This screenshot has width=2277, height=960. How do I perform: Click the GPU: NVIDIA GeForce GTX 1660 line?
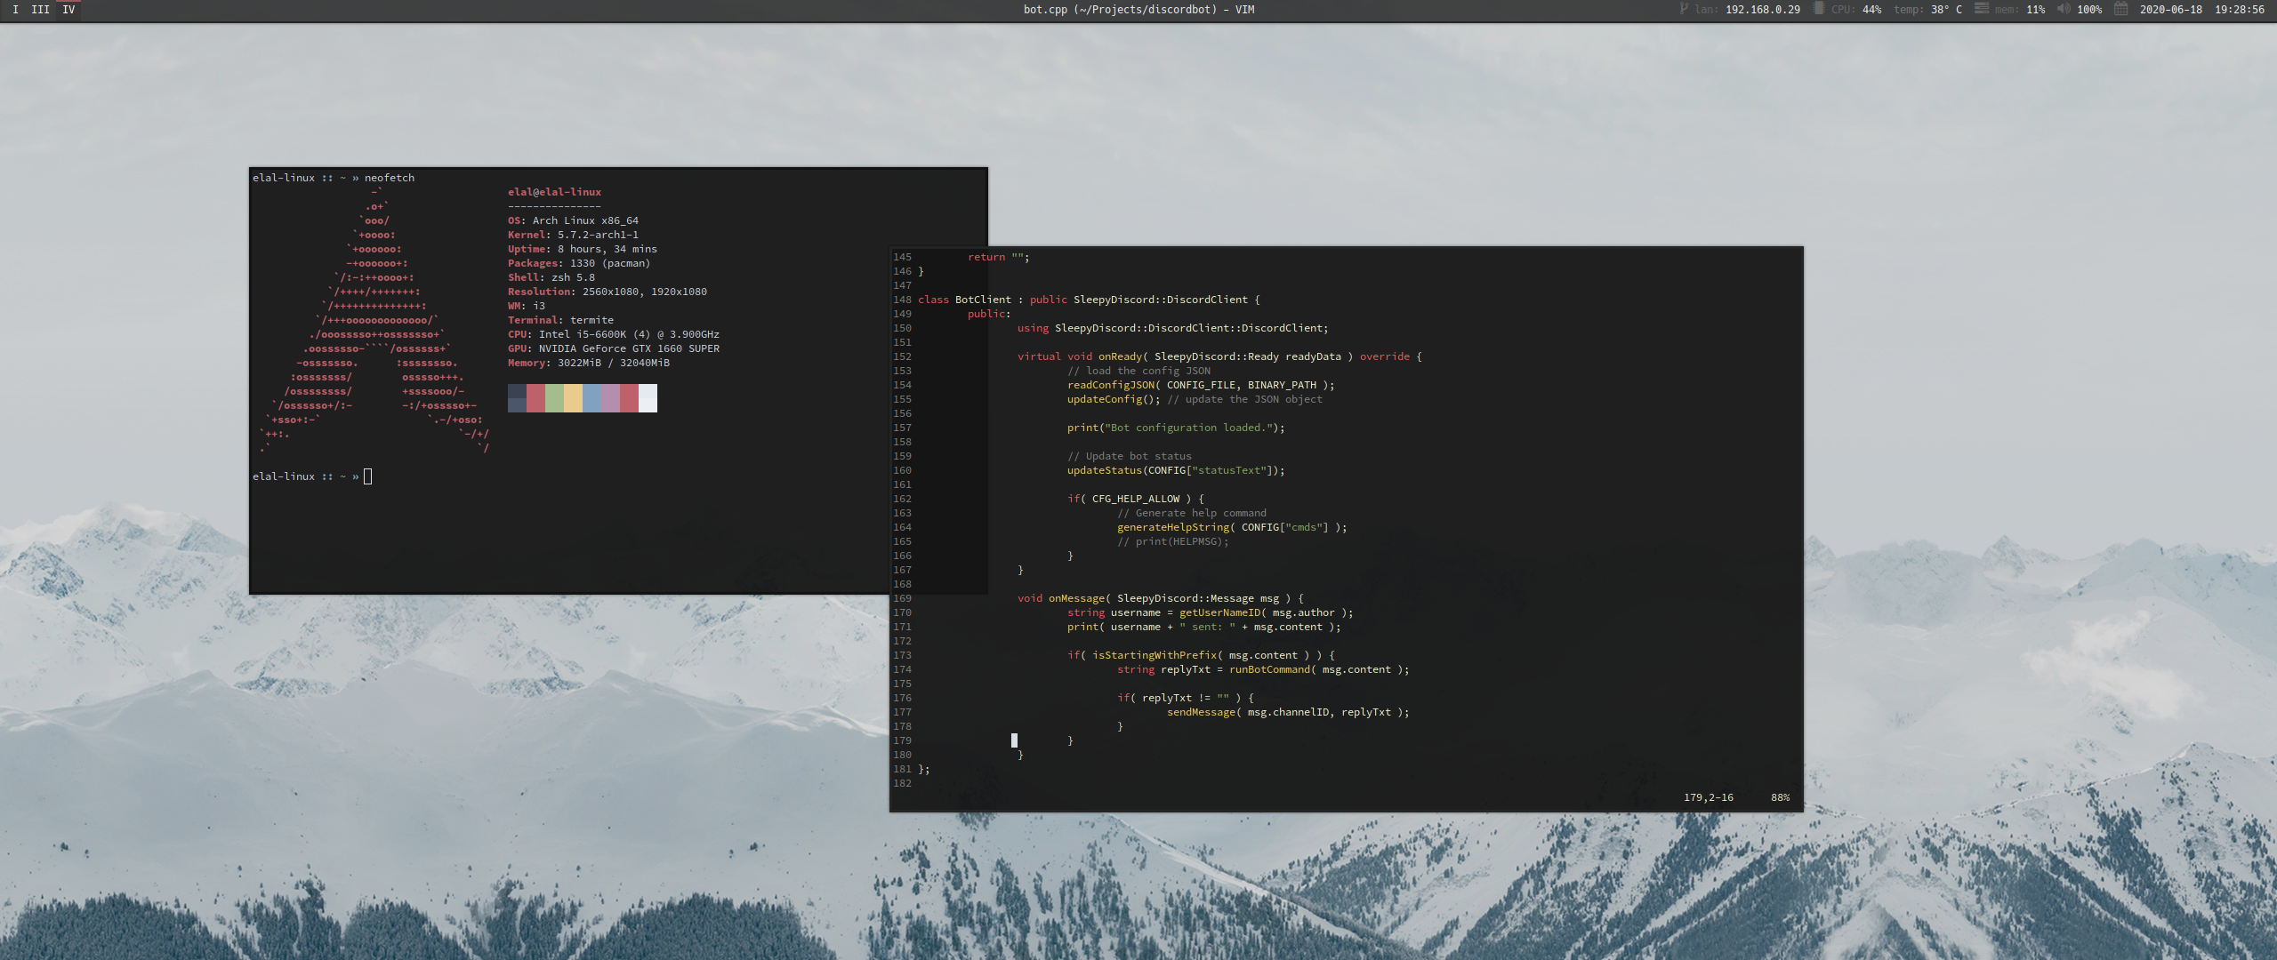point(614,348)
